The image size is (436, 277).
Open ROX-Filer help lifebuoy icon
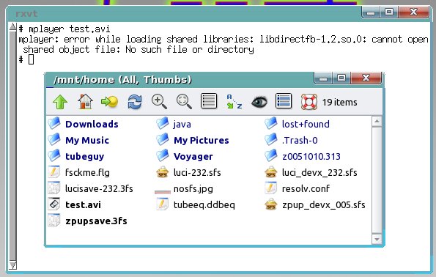click(x=309, y=102)
